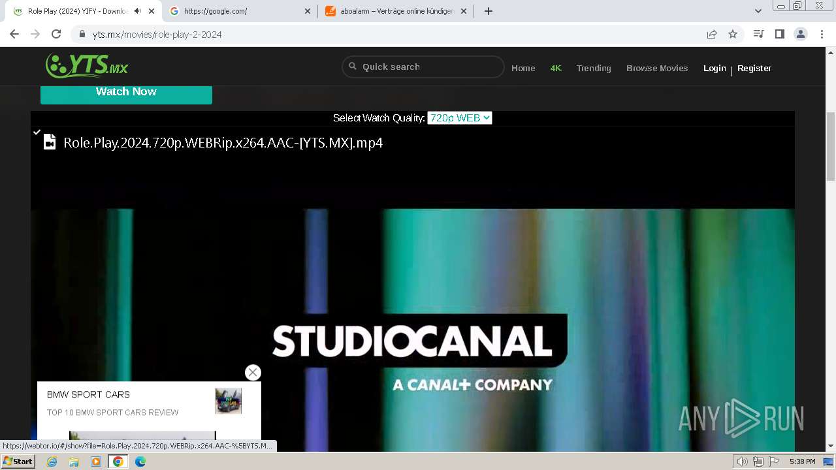Click the BMW ad thumbnail image
836x470 pixels.
point(229,401)
